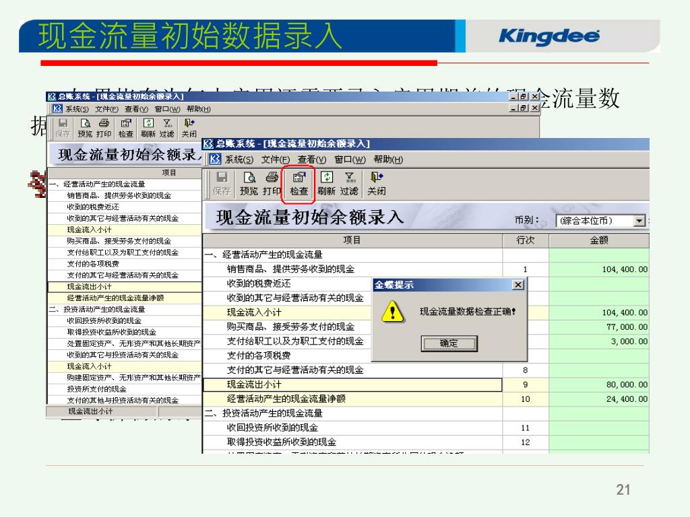This screenshot has width=690, height=517.
Task: Select row 取得投资收益所收到的现金 in front window
Action: [352, 442]
